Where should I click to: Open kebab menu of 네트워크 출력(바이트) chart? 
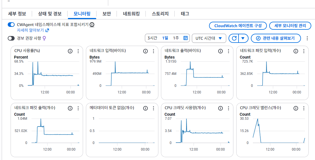pos(229,51)
